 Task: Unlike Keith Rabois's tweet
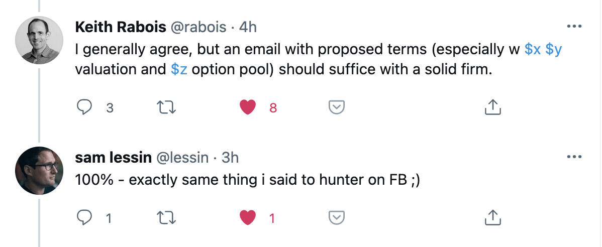[x=248, y=107]
